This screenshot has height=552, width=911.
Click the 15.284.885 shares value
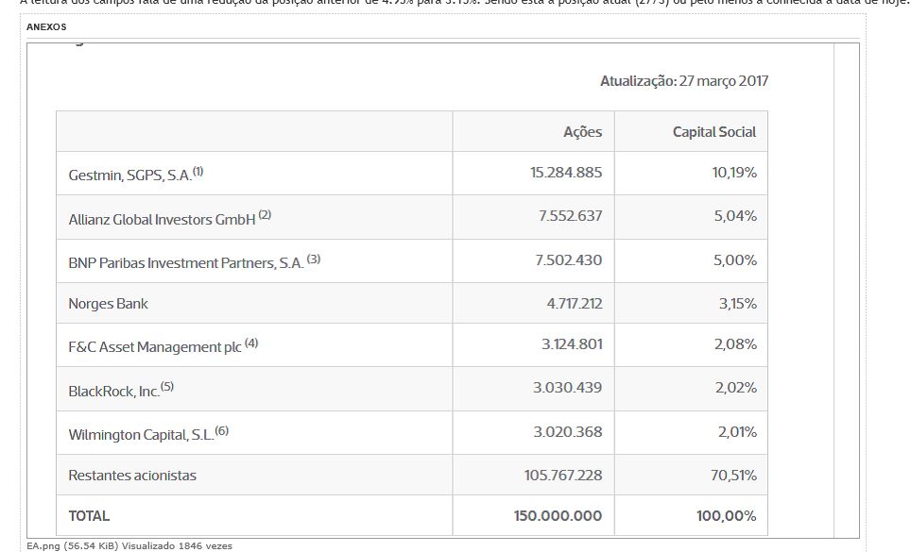[x=566, y=173]
